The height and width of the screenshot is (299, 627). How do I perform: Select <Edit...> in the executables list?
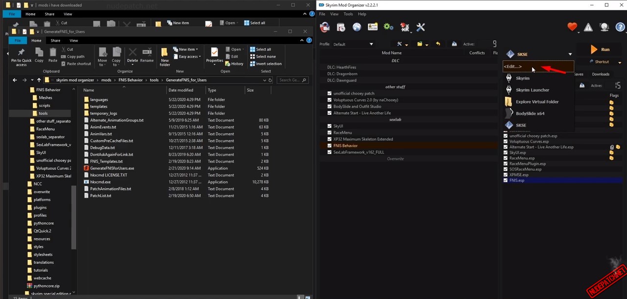click(x=538, y=67)
